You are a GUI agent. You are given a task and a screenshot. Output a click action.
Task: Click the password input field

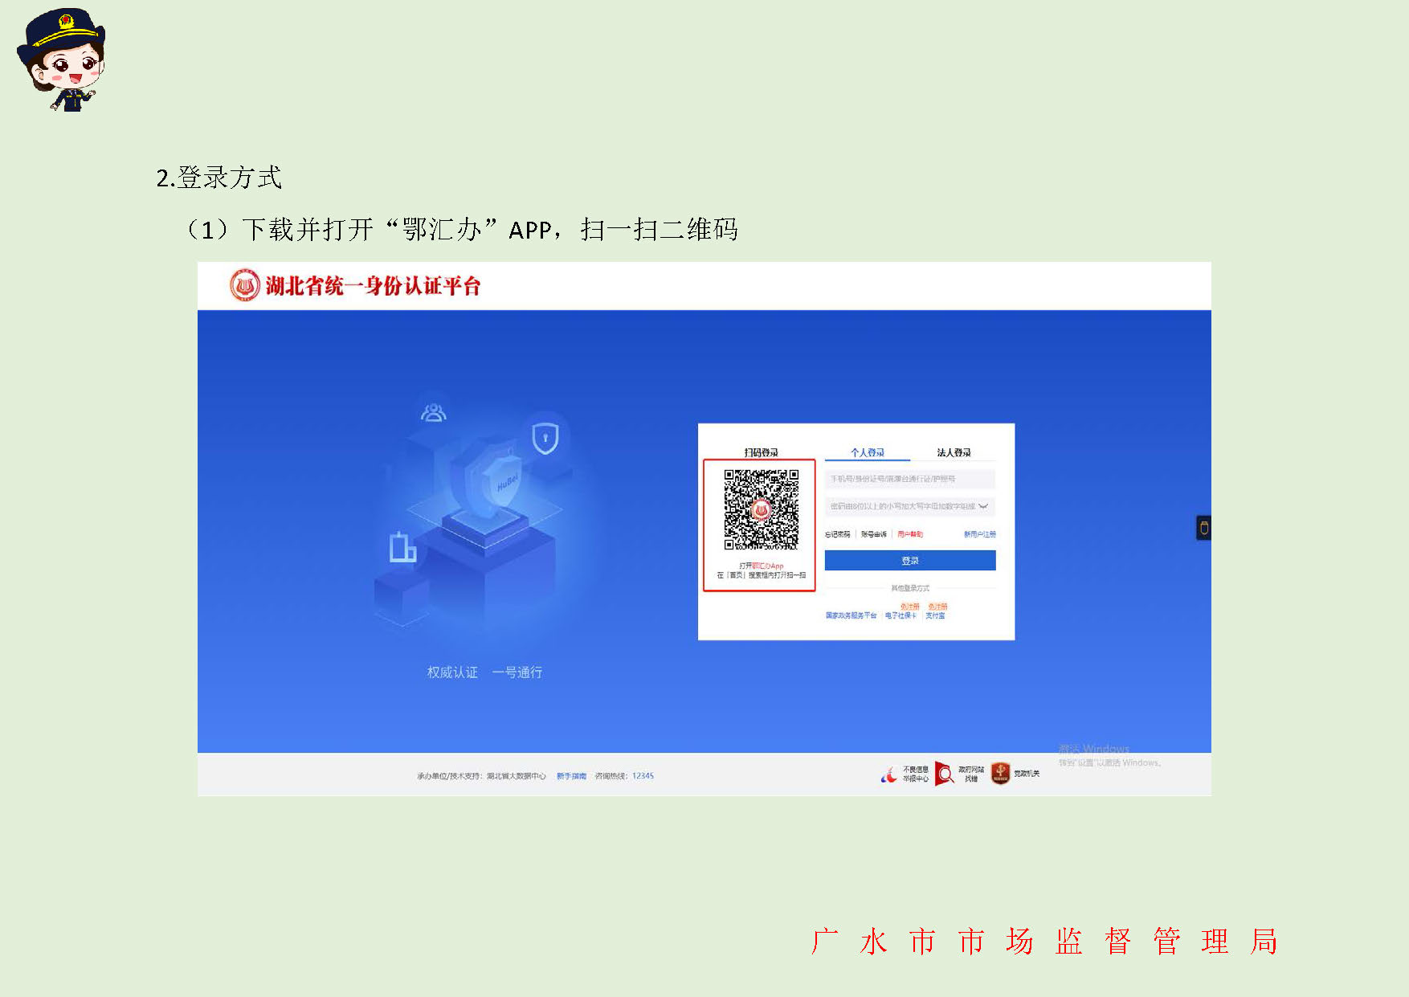tap(910, 506)
